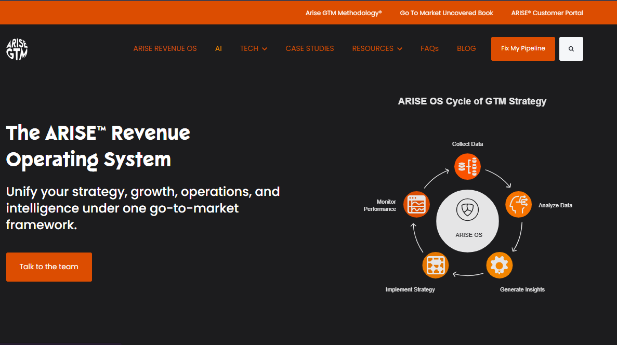
Task: Expand the TECH dropdown menu
Action: pyautogui.click(x=253, y=48)
